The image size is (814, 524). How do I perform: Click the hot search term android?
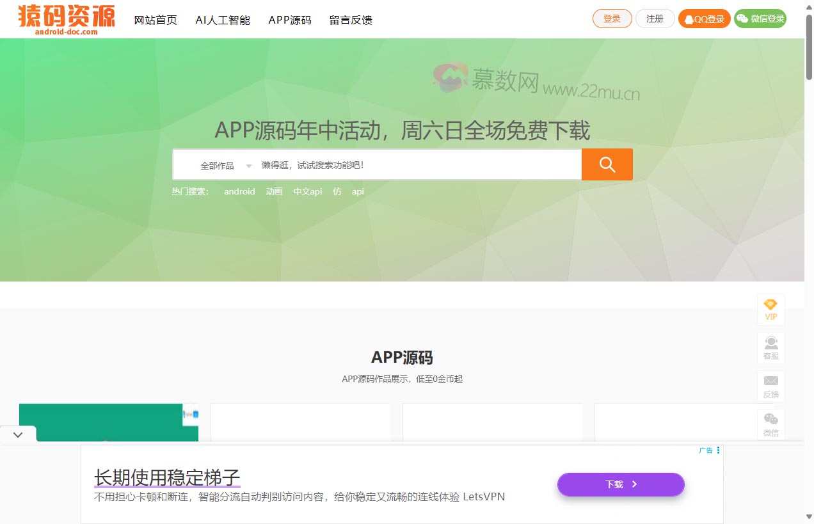pyautogui.click(x=239, y=191)
